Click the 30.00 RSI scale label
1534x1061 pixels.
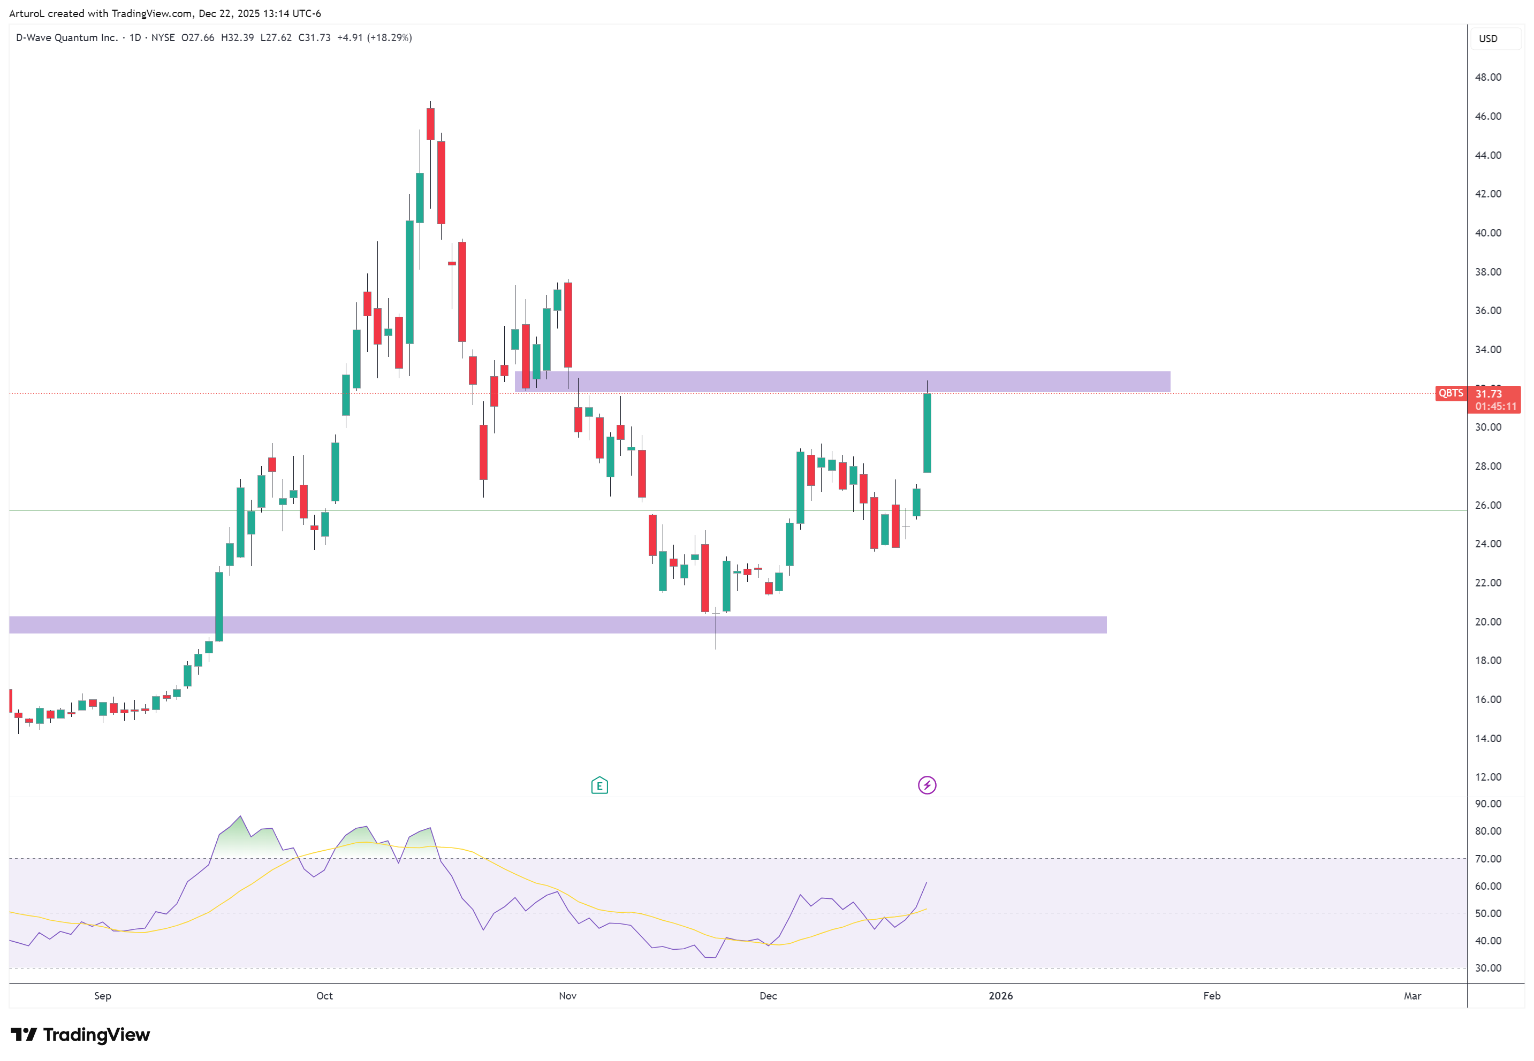coord(1488,968)
